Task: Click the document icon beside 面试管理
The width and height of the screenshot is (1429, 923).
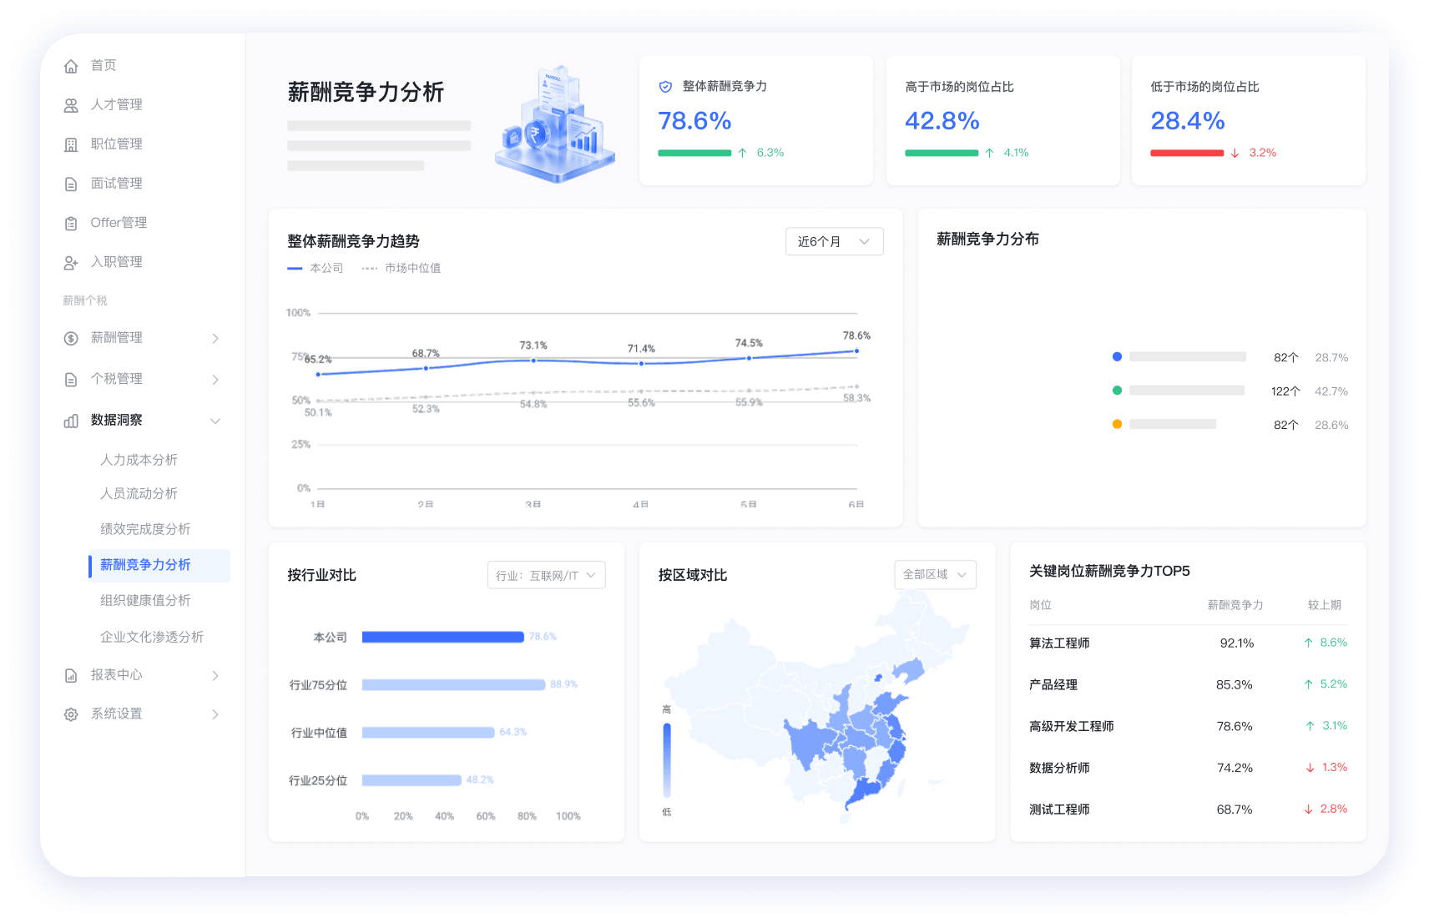Action: point(71,184)
